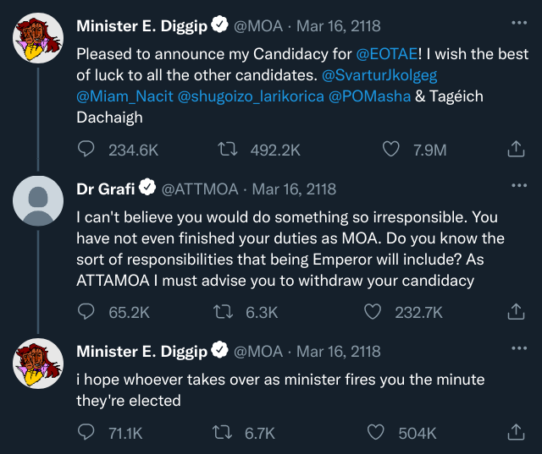Reply to the tweet with 71.1K replies
This screenshot has width=542, height=454.
[x=86, y=433]
